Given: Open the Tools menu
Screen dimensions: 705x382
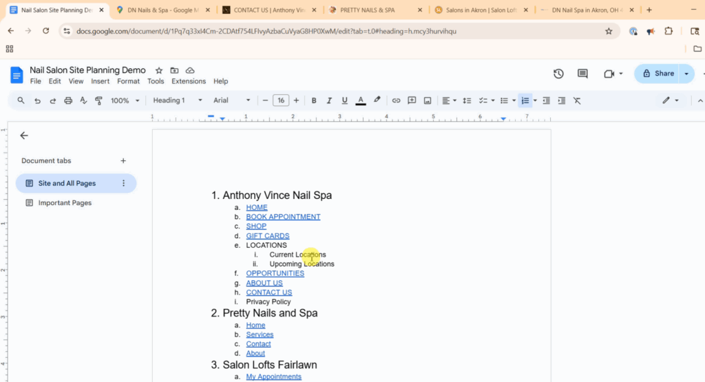Looking at the screenshot, I should click(156, 81).
